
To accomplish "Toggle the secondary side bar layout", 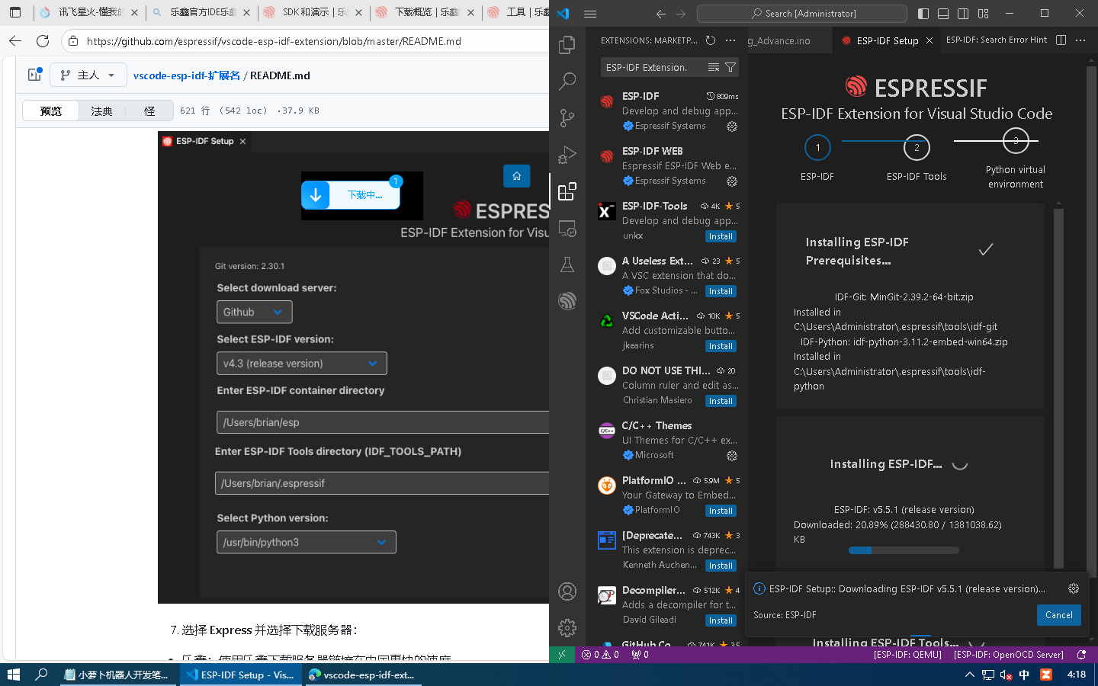I will (963, 14).
